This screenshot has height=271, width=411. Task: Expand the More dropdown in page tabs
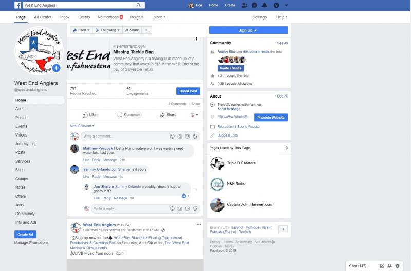pos(159,17)
